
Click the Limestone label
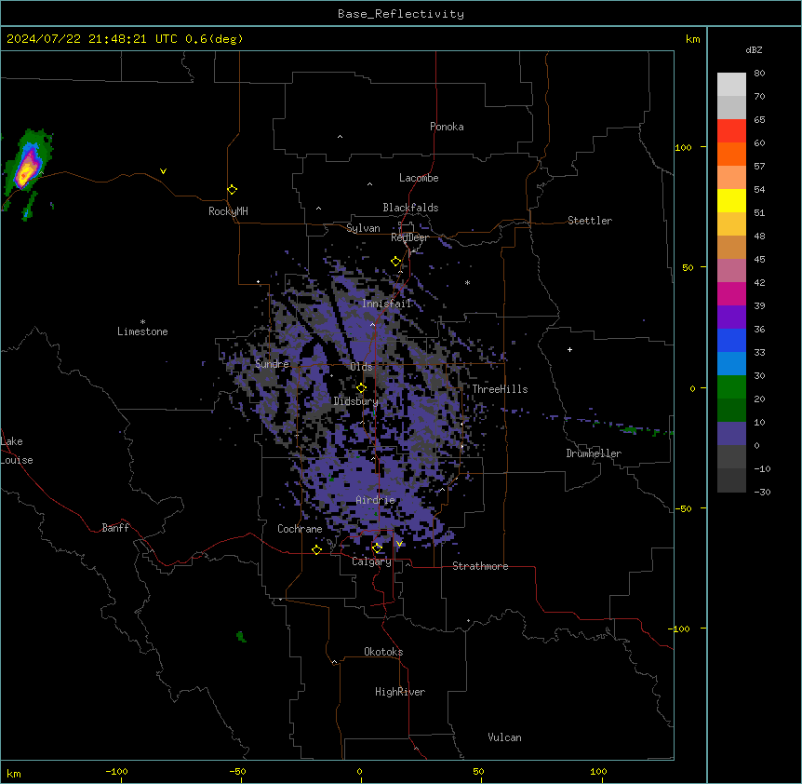coord(142,331)
